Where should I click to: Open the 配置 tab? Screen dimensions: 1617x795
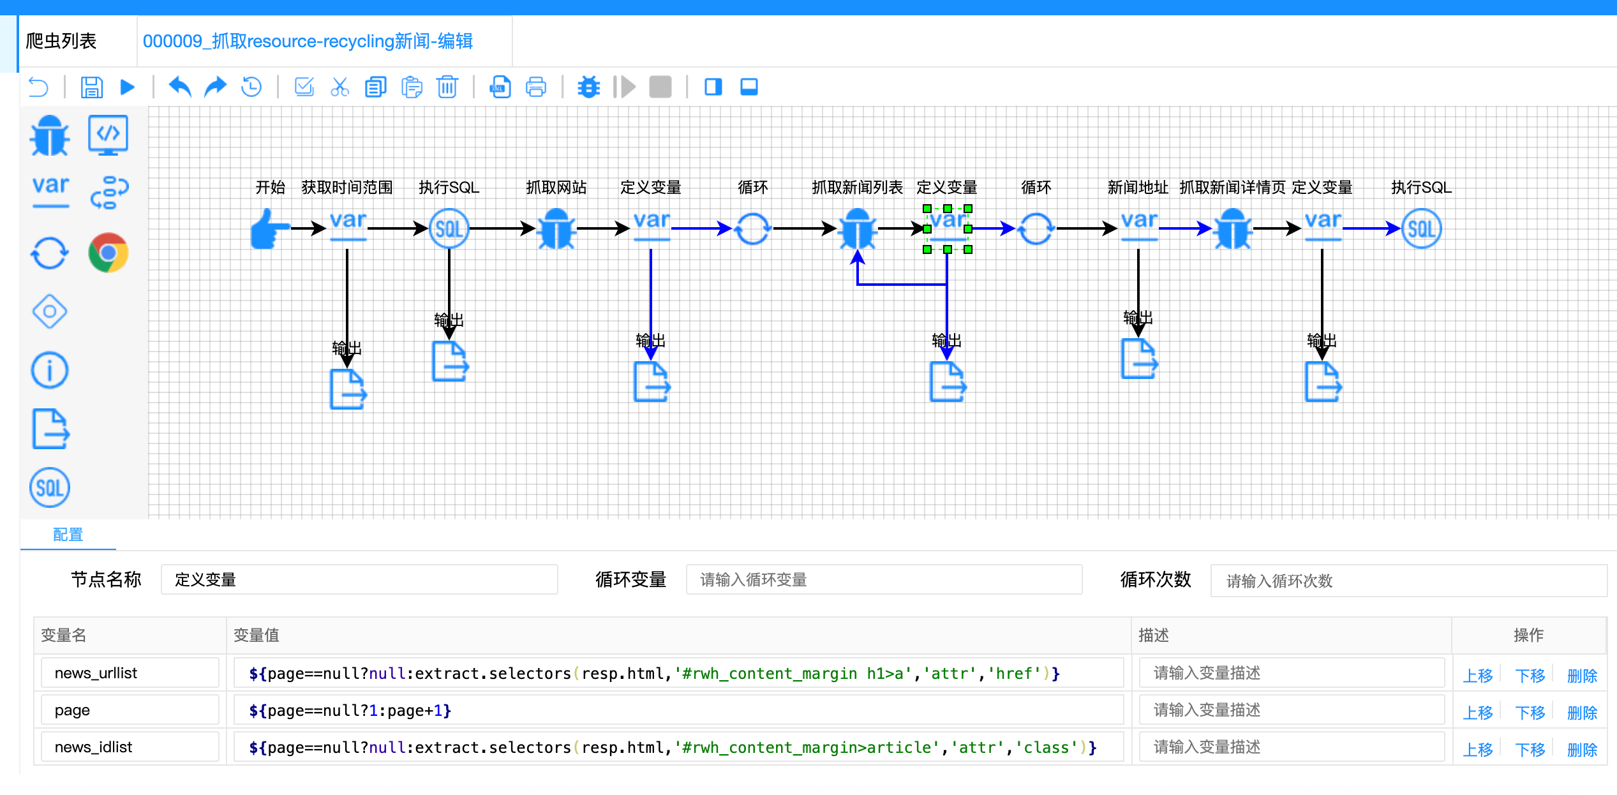[x=68, y=535]
